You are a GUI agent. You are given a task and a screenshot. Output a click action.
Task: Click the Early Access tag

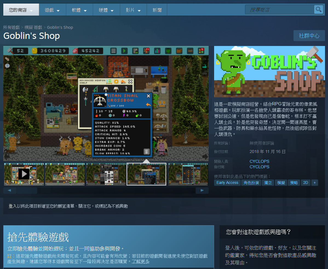click(228, 183)
